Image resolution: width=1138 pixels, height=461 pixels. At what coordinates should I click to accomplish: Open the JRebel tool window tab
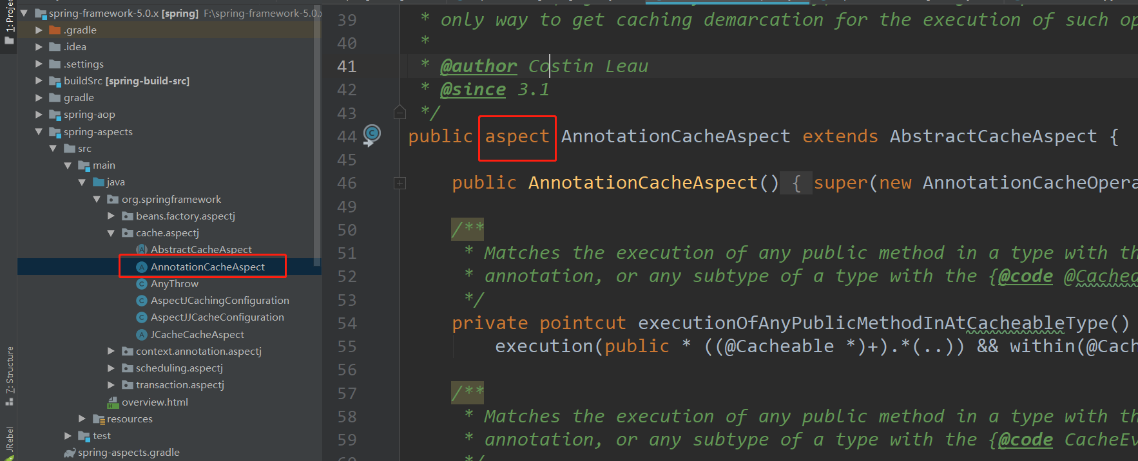[x=9, y=443]
